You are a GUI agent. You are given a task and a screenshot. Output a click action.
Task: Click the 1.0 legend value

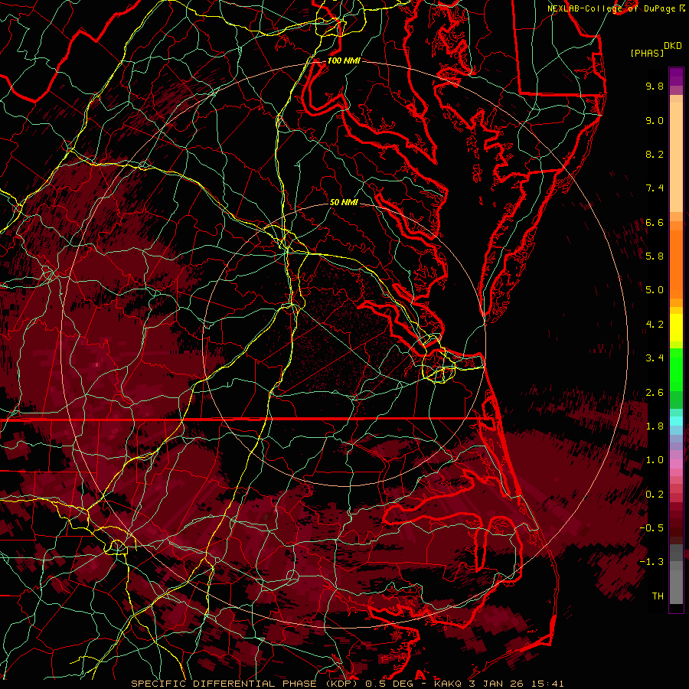(x=655, y=460)
